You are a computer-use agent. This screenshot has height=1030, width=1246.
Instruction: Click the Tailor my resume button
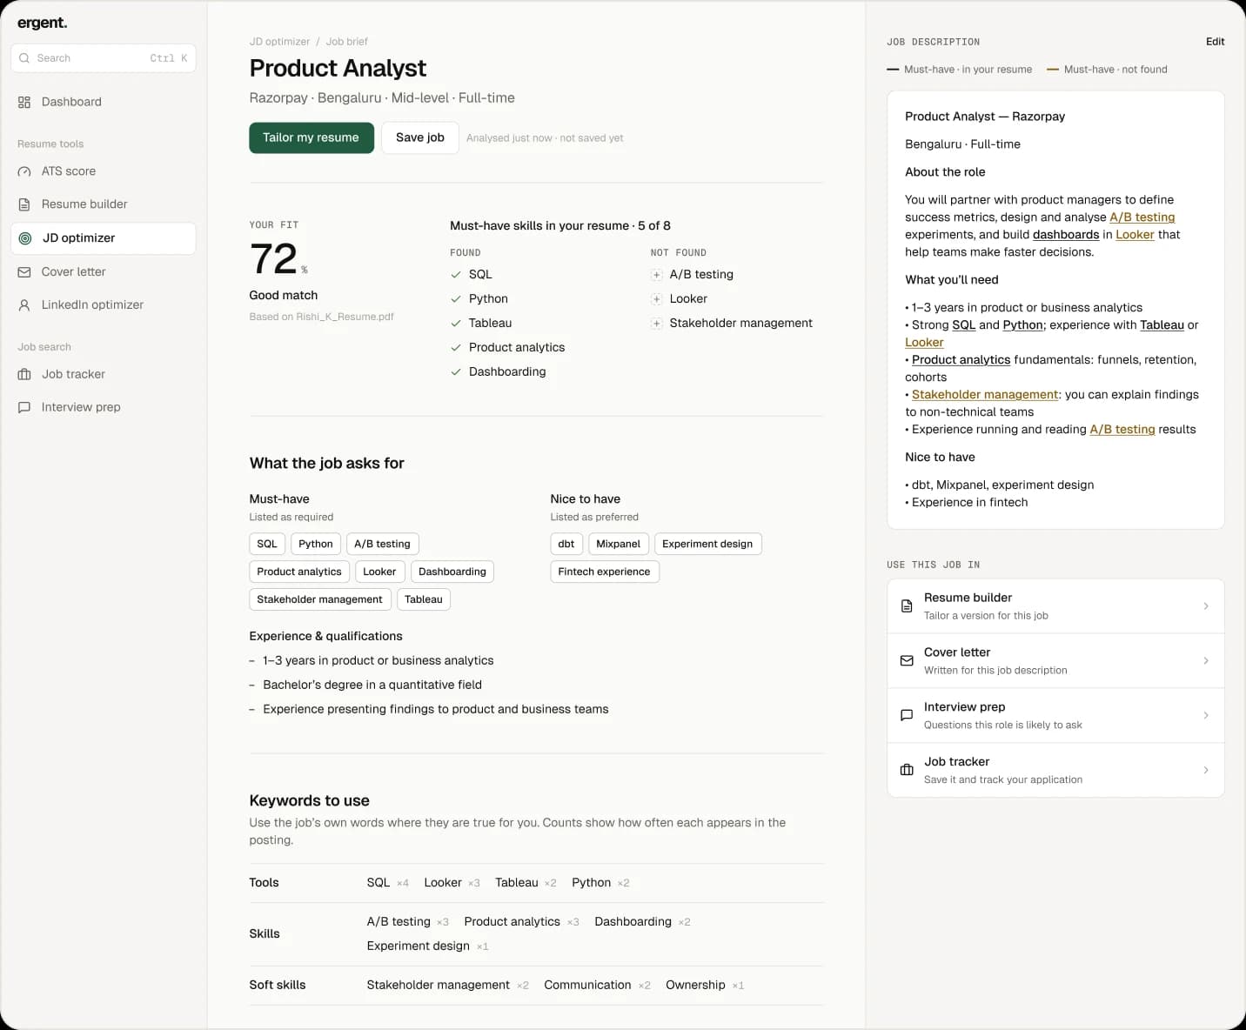click(x=311, y=137)
